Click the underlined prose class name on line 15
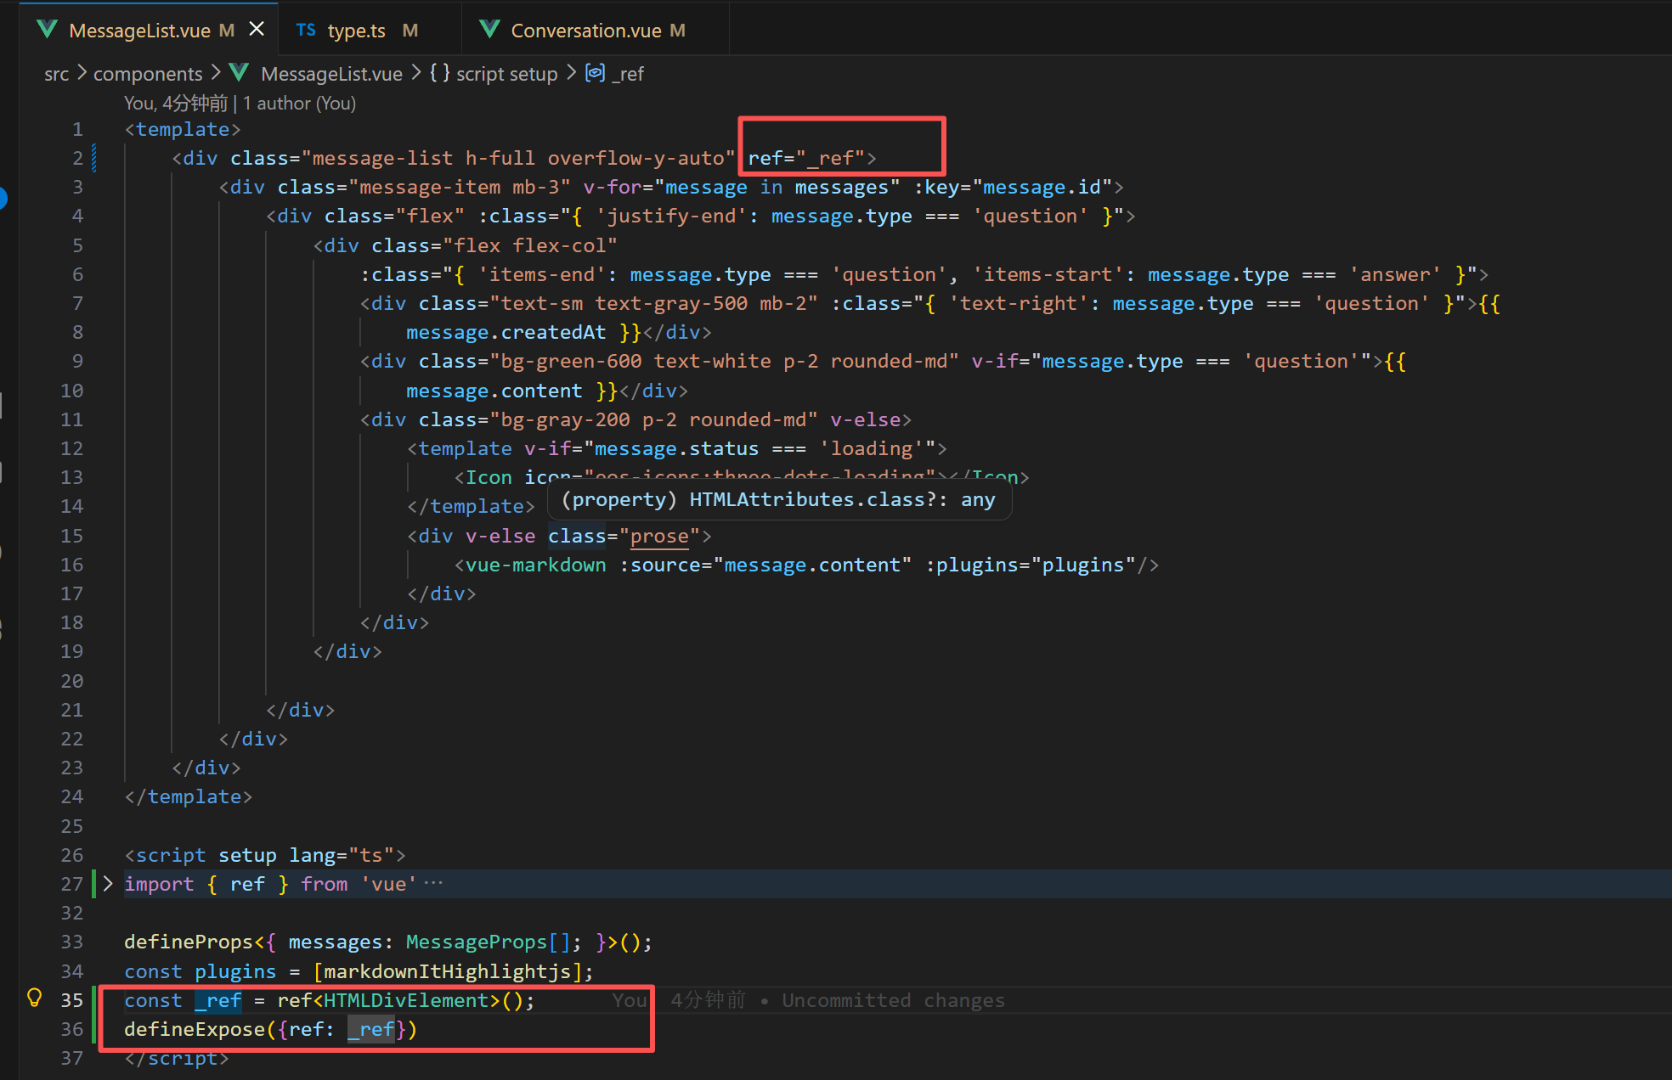This screenshot has height=1080, width=1672. [x=659, y=537]
